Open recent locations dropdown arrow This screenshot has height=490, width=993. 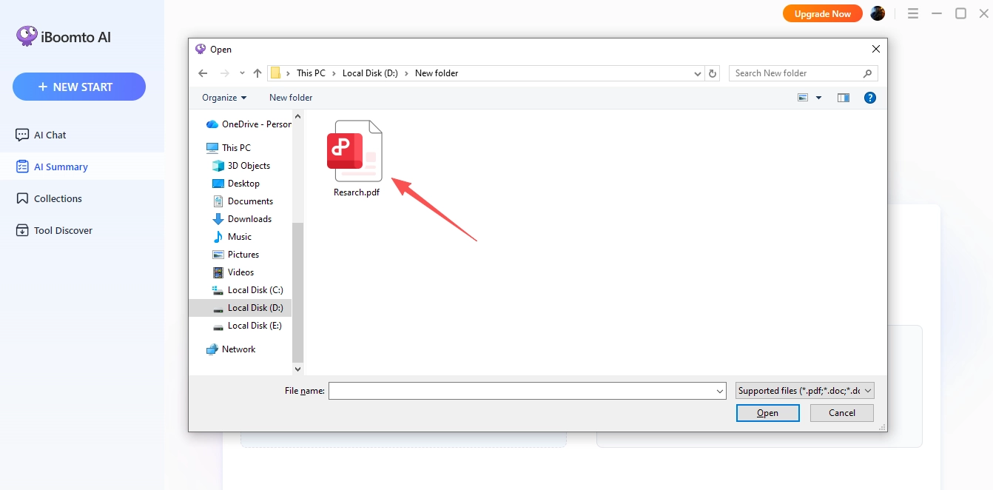pyautogui.click(x=242, y=73)
